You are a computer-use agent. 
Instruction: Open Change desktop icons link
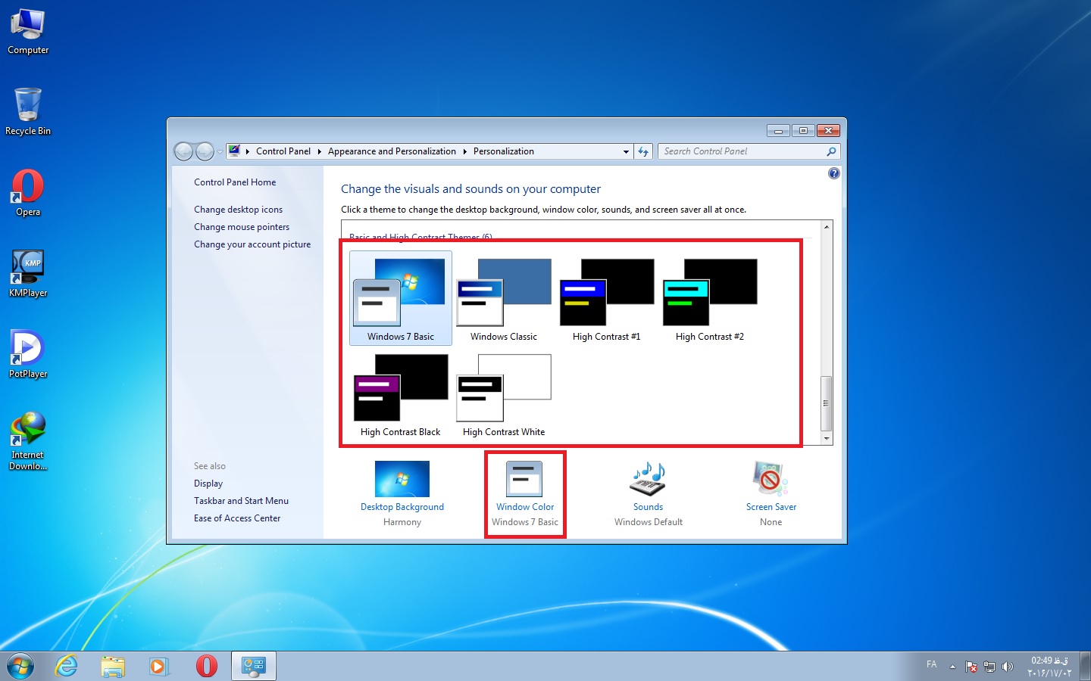pyautogui.click(x=238, y=210)
